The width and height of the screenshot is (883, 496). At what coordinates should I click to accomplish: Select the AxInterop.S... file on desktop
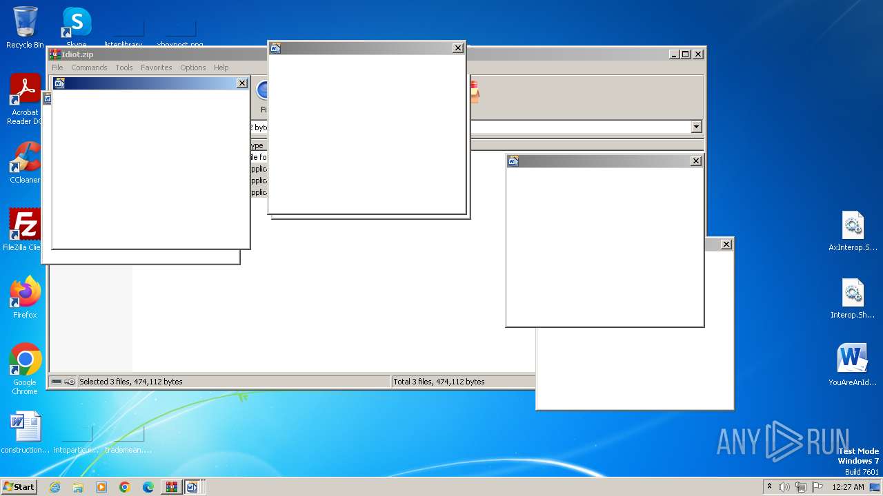pyautogui.click(x=853, y=231)
